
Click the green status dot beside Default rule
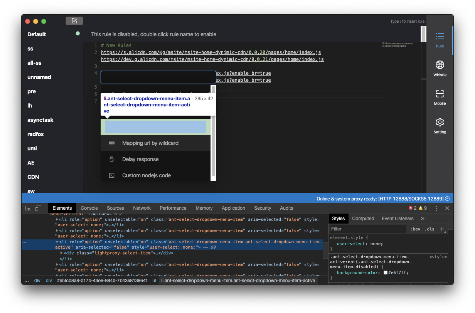[x=77, y=34]
